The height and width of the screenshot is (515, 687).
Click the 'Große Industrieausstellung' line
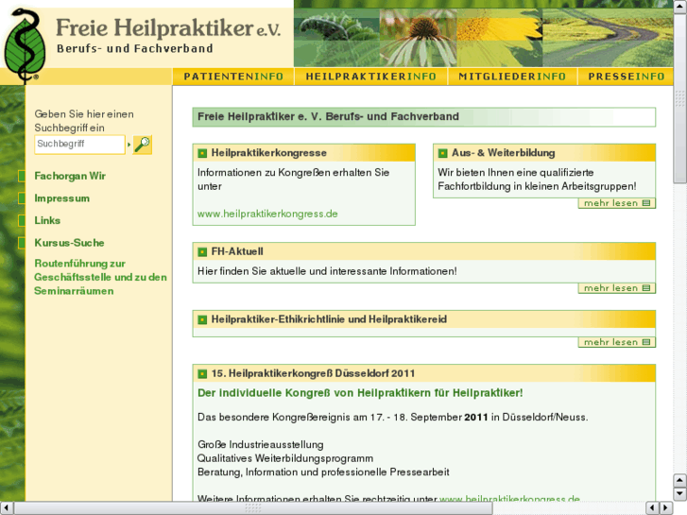(x=261, y=445)
